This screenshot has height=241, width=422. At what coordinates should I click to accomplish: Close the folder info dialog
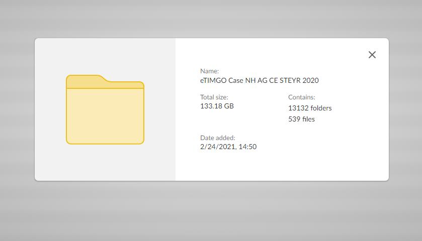point(372,55)
